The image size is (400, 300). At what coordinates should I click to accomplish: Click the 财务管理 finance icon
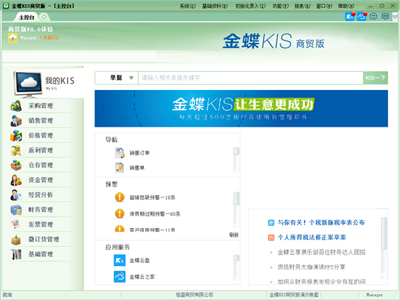[x=16, y=210]
